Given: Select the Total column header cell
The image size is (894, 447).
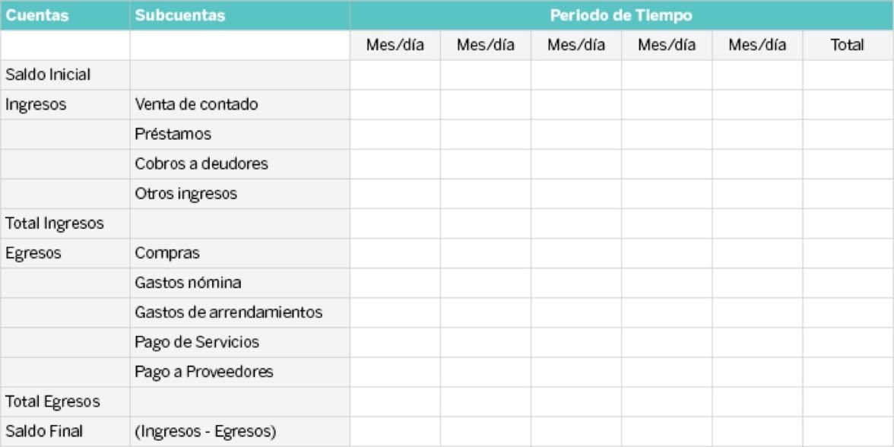Looking at the screenshot, I should [847, 45].
